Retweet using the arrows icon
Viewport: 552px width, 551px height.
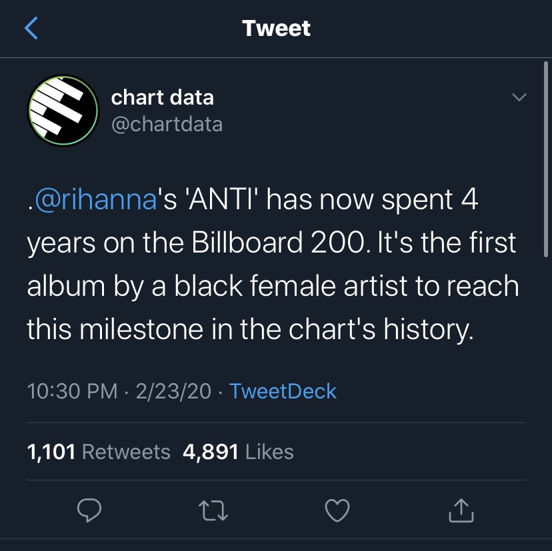coord(212,510)
